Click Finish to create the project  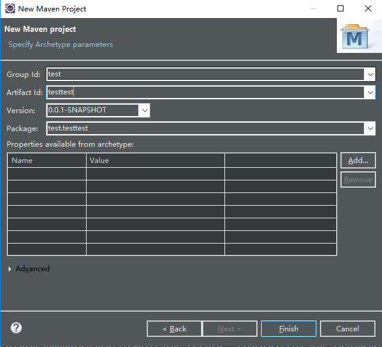point(289,329)
